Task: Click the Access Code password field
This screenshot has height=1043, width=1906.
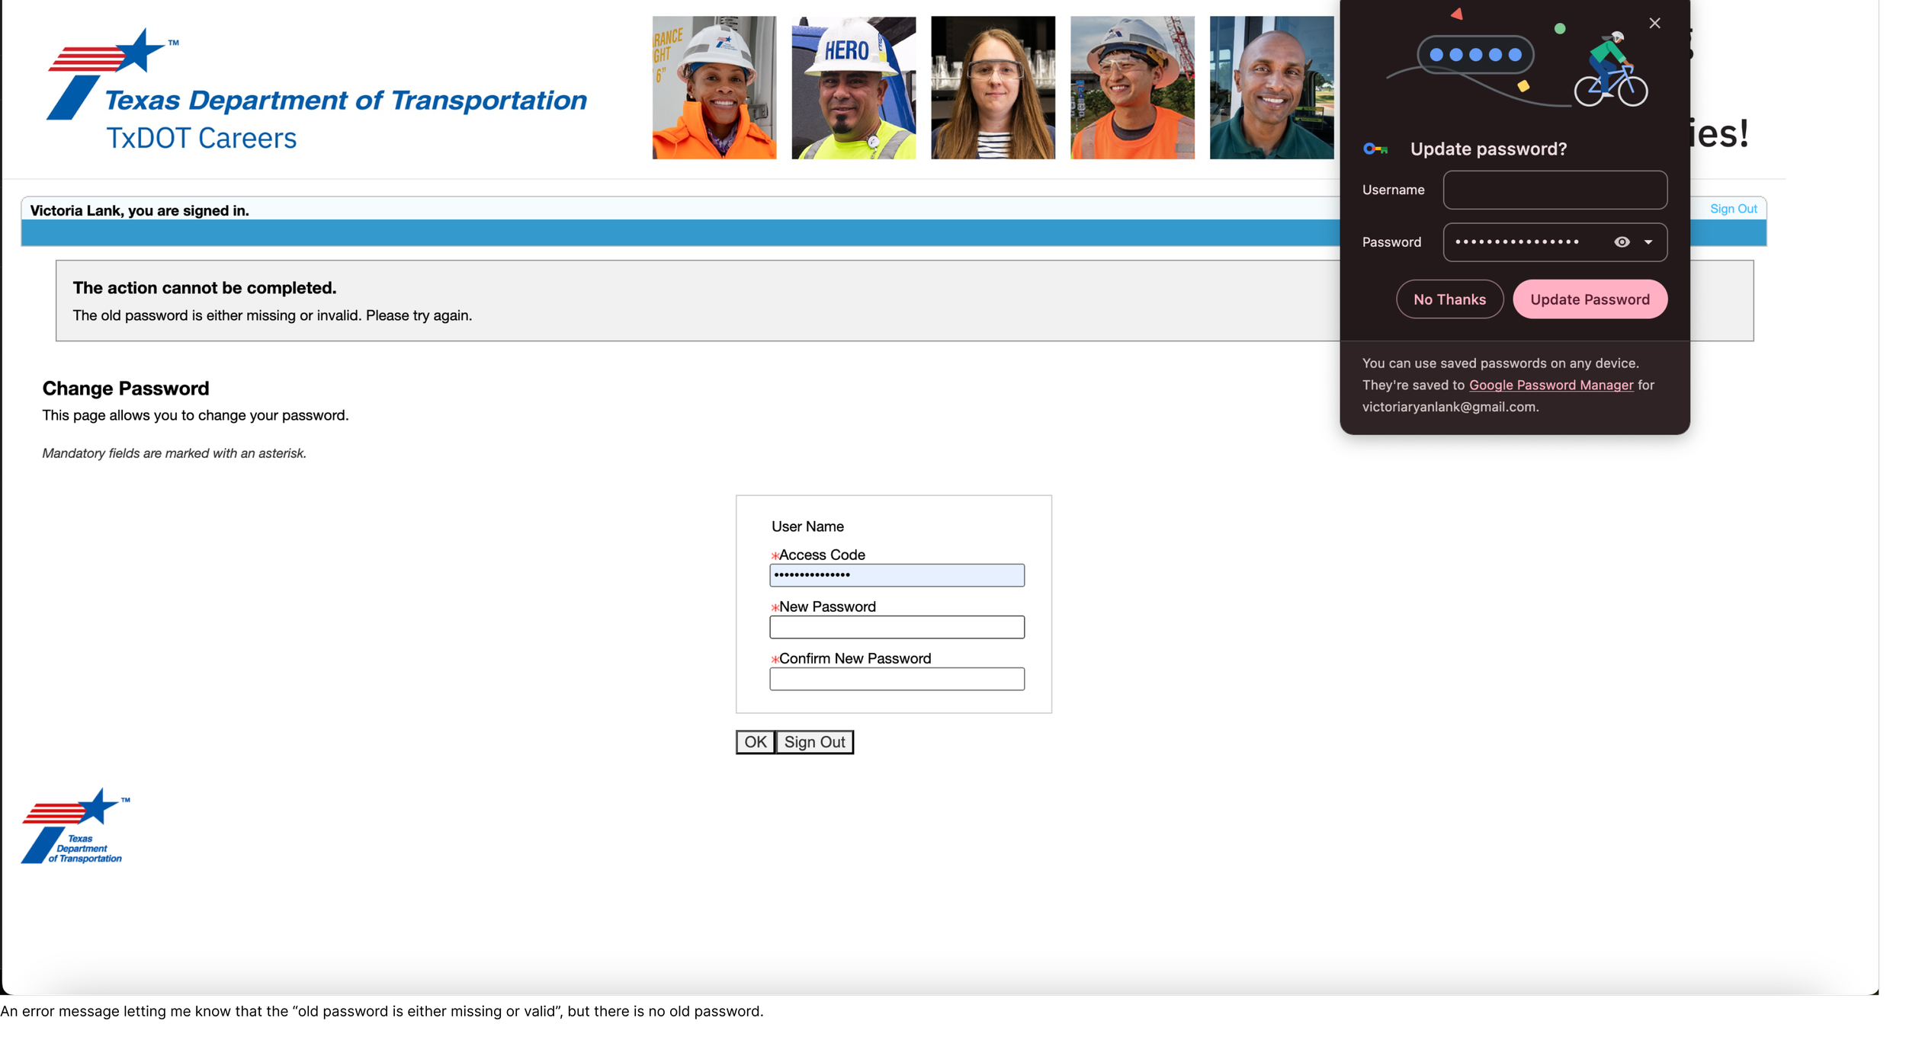Action: 897,575
